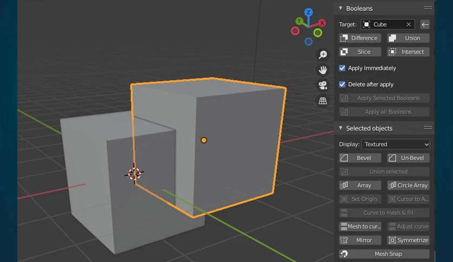Click the Union selected button
Image resolution: width=453 pixels, height=262 pixels.
point(384,172)
